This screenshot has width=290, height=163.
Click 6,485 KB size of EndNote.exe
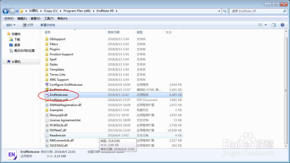pos(175,95)
